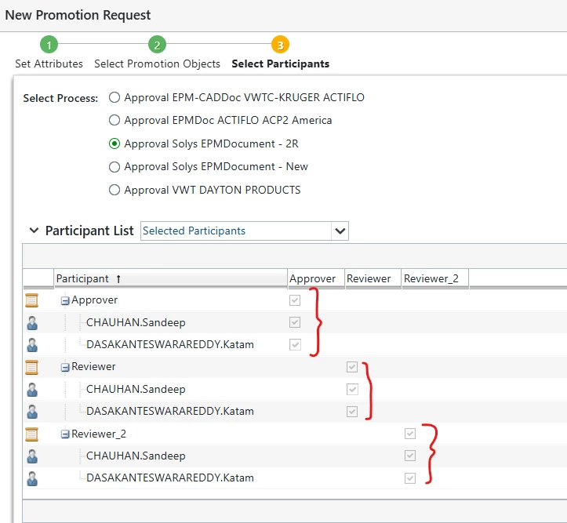Viewport: 567px width, 523px height.
Task: Go to step 1 circle Set Attributes
Action: 49,45
